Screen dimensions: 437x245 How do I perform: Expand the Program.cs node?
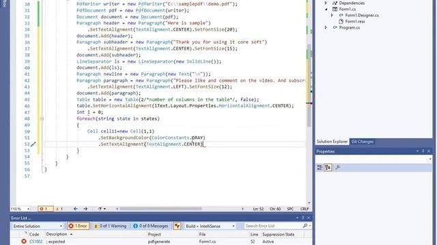pos(326,27)
